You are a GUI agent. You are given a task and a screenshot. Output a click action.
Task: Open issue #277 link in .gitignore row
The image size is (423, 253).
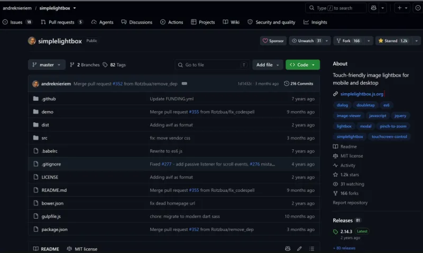click(166, 164)
